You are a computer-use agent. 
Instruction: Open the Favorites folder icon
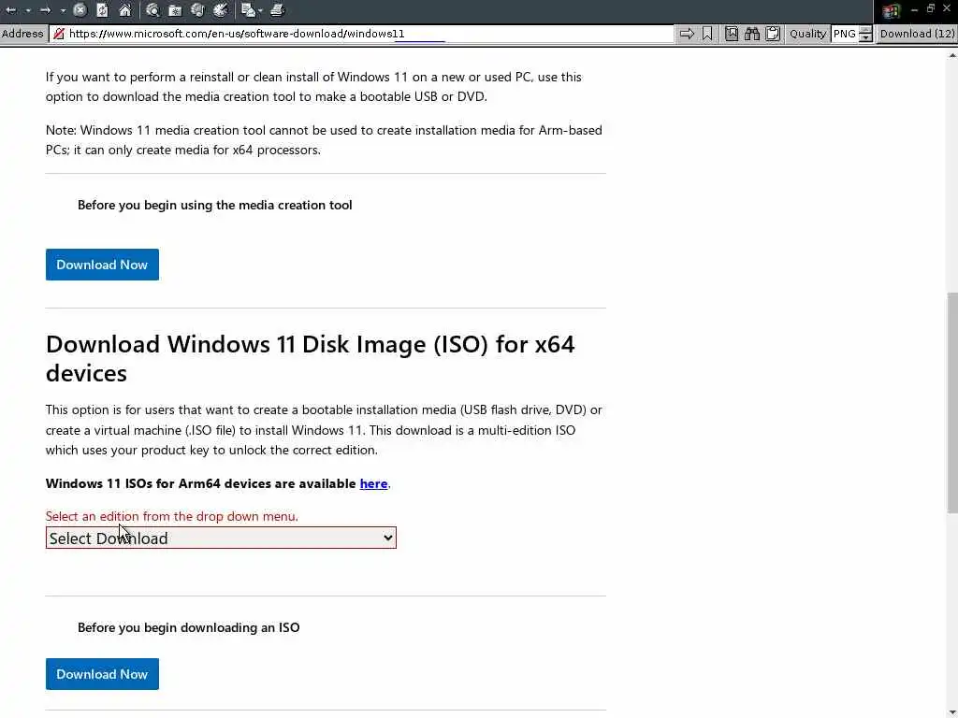175,10
